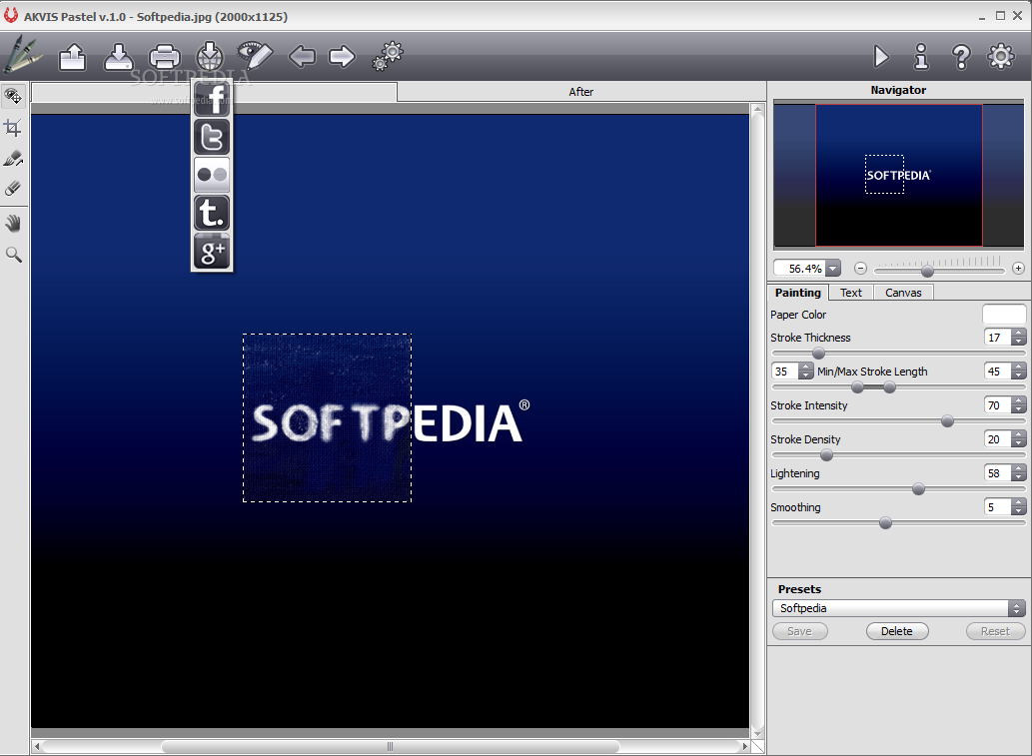
Task: Open the Softpedia presets dropdown
Action: click(898, 608)
